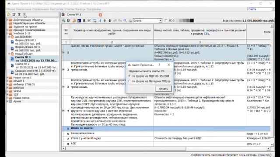Expand the Действующие объекты folder
The height and width of the screenshot is (157, 280).
pyautogui.click(x=7, y=20)
